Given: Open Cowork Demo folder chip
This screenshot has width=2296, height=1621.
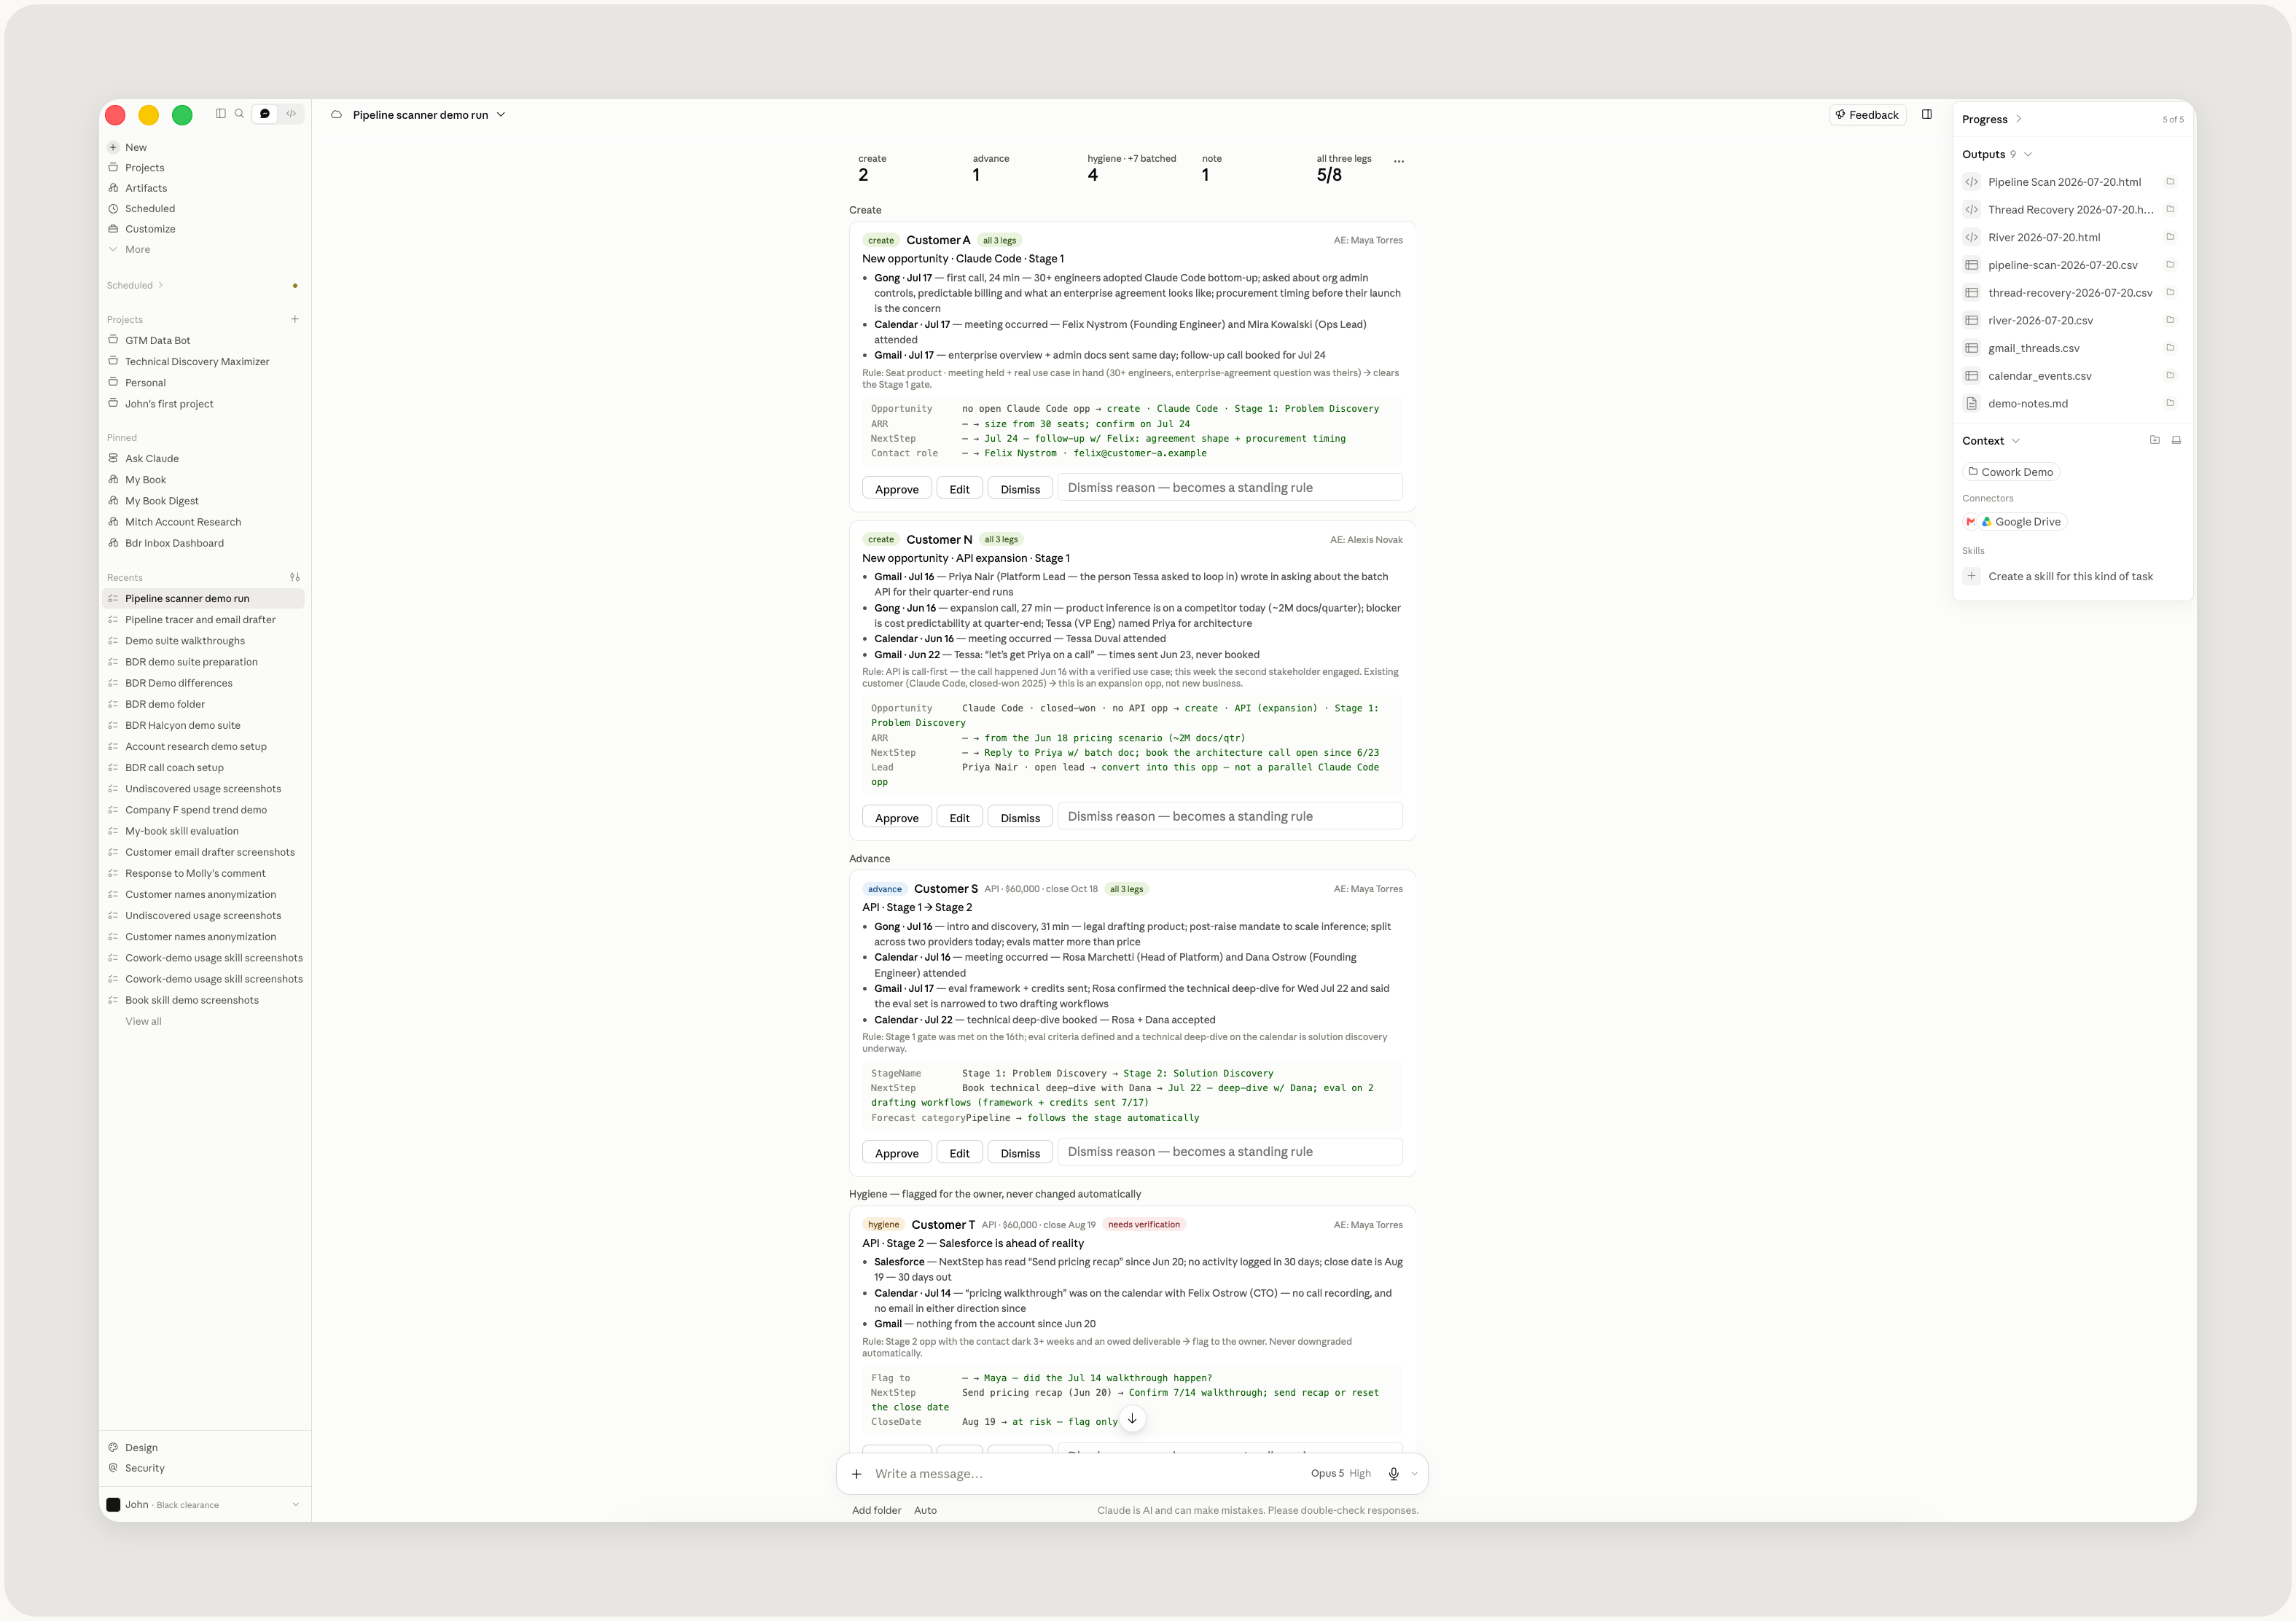Looking at the screenshot, I should [x=2010, y=472].
